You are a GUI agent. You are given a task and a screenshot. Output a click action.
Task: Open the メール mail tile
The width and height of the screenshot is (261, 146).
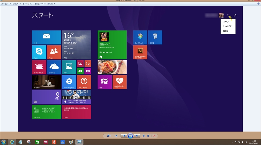pos(46,38)
